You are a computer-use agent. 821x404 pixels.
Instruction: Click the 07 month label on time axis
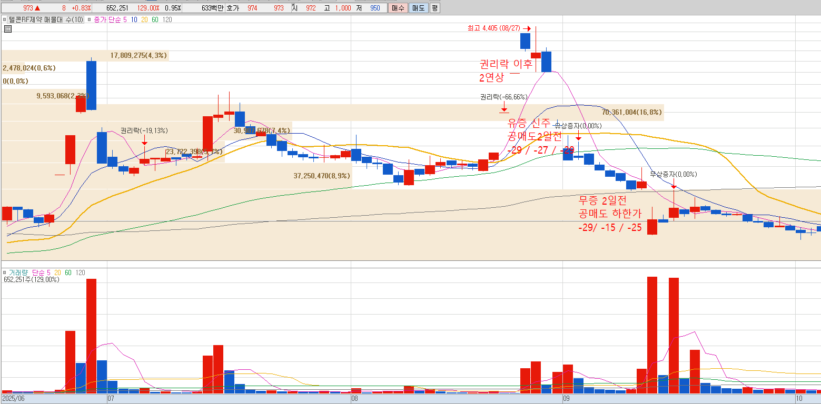[x=111, y=399]
